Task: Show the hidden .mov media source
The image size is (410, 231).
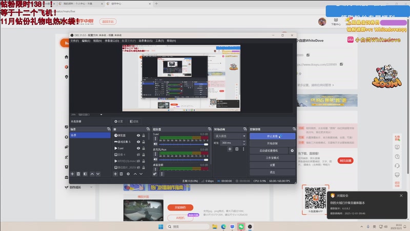Action: (x=138, y=161)
